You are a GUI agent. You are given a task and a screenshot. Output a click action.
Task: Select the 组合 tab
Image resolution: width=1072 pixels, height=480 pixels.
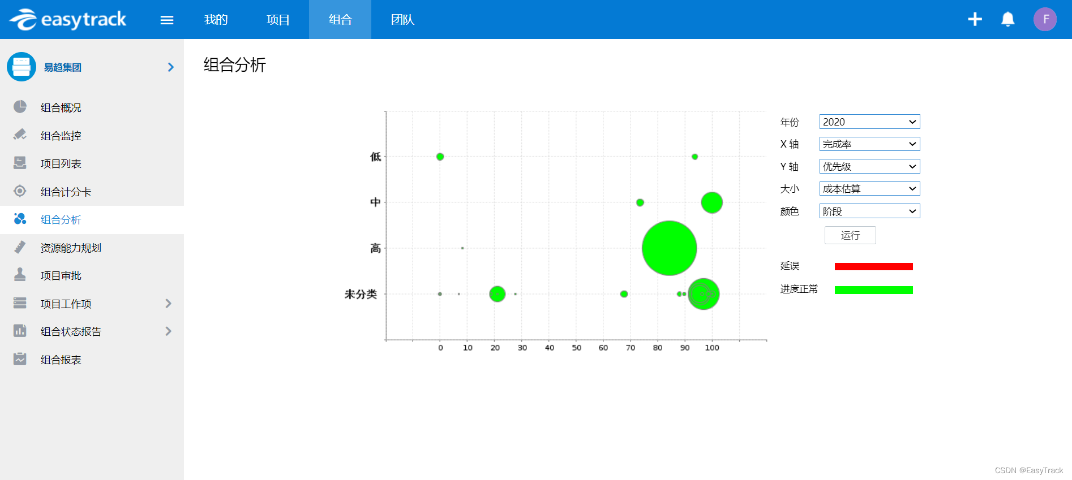point(340,19)
